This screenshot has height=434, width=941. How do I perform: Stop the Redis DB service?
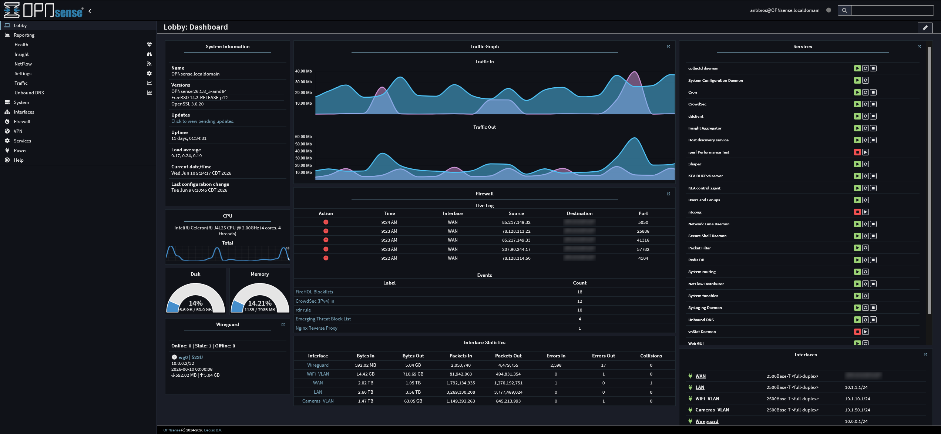coord(873,260)
